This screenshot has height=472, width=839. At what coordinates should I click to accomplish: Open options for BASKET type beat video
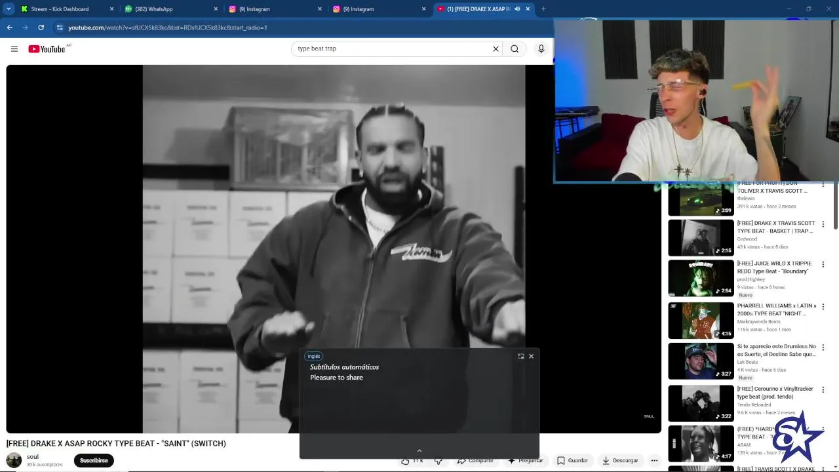823,224
